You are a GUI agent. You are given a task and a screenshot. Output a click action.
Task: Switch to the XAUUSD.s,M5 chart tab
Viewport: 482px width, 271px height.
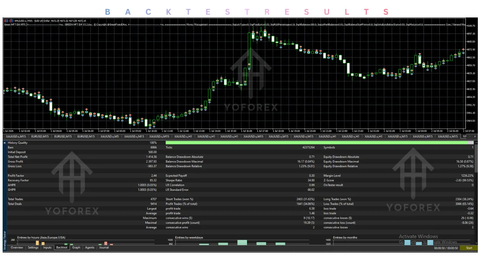pyautogui.click(x=110, y=136)
